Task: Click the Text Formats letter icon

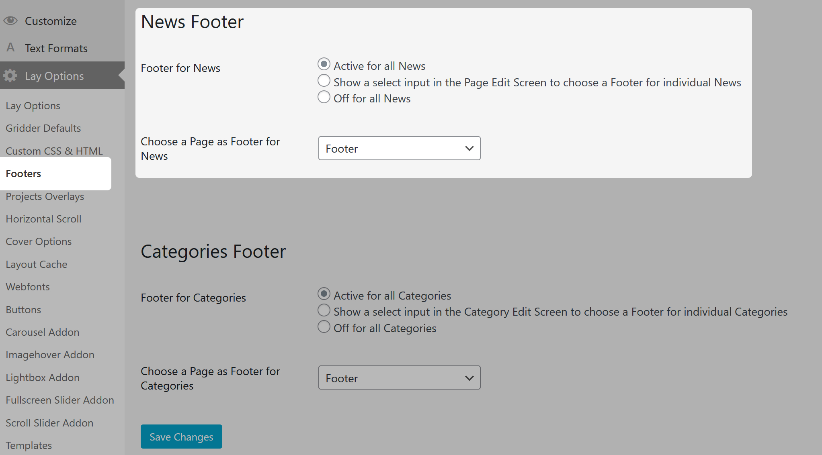Action: click(x=10, y=48)
